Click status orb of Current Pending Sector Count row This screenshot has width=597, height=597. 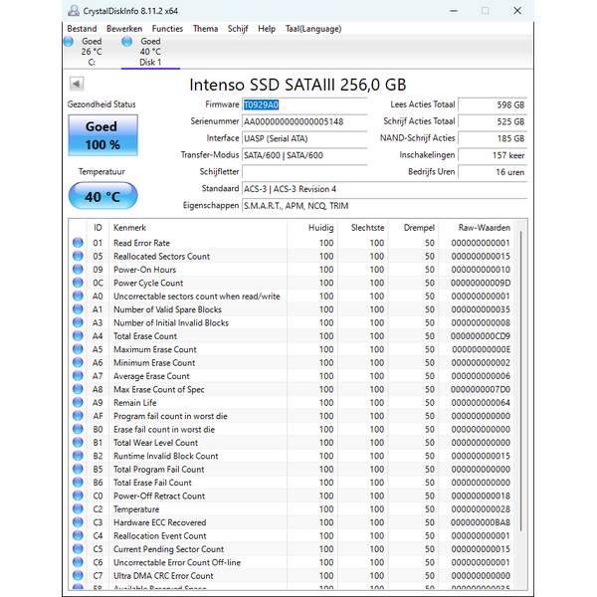(78, 549)
